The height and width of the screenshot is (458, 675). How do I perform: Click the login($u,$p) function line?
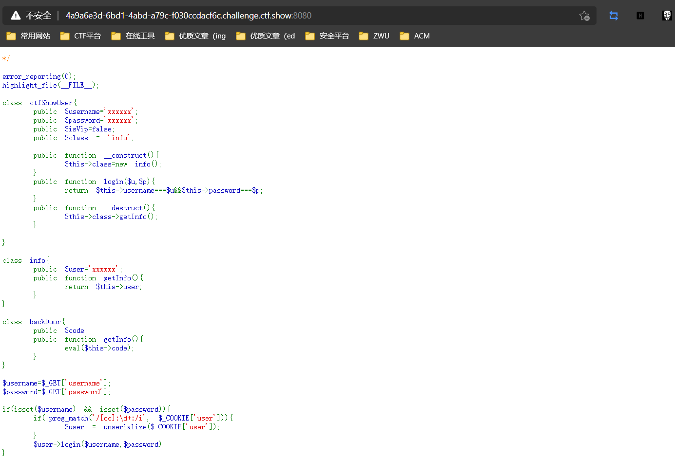(94, 182)
